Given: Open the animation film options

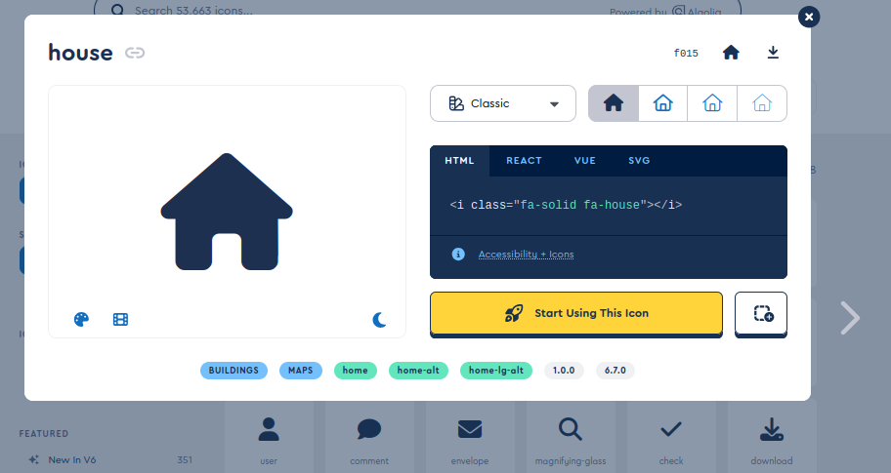Looking at the screenshot, I should point(120,319).
